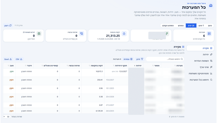Click the 27.9.2027 expiry date
Viewport: 217px width, 123px height.
pos(110,105)
